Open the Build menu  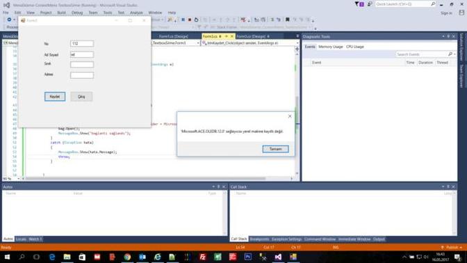click(x=61, y=13)
